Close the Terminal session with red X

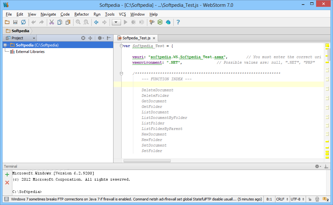click(x=7, y=183)
